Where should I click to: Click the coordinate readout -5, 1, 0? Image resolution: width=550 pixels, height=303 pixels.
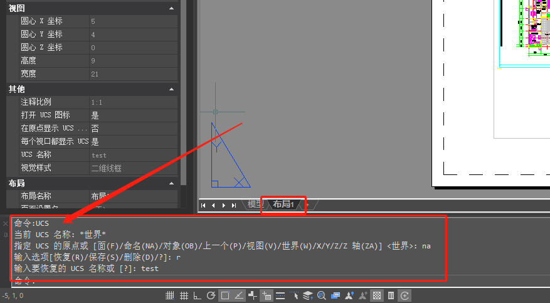(x=13, y=295)
